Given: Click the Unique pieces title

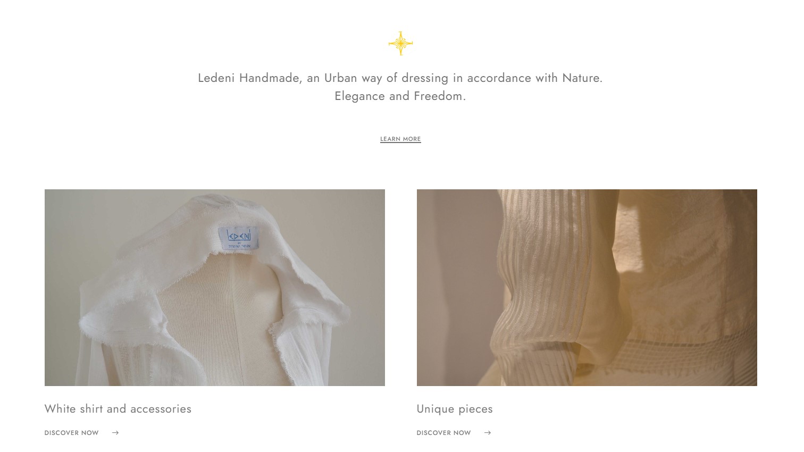Looking at the screenshot, I should point(455,409).
